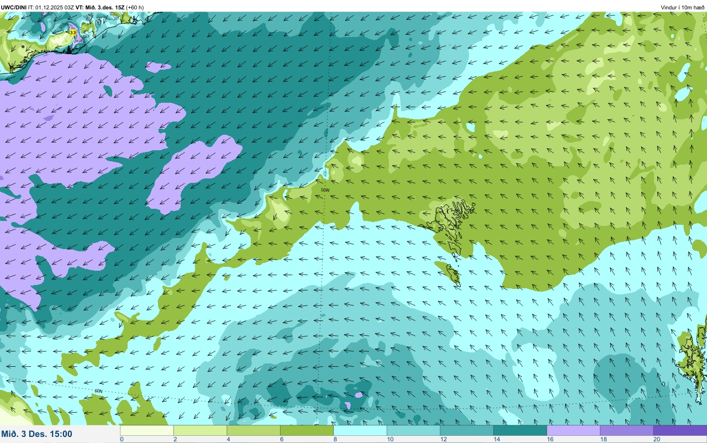Viewport: 707px width, 443px height.
Task: Click the 18–20 medium purple legend swatch
Action: tap(626, 430)
